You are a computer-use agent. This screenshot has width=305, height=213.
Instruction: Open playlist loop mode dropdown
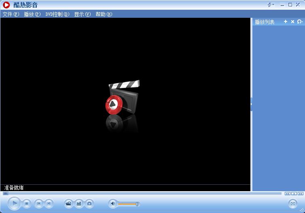pyautogui.click(x=300, y=21)
